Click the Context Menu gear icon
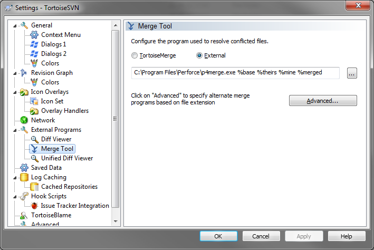This screenshot has width=374, height=250. click(34, 35)
